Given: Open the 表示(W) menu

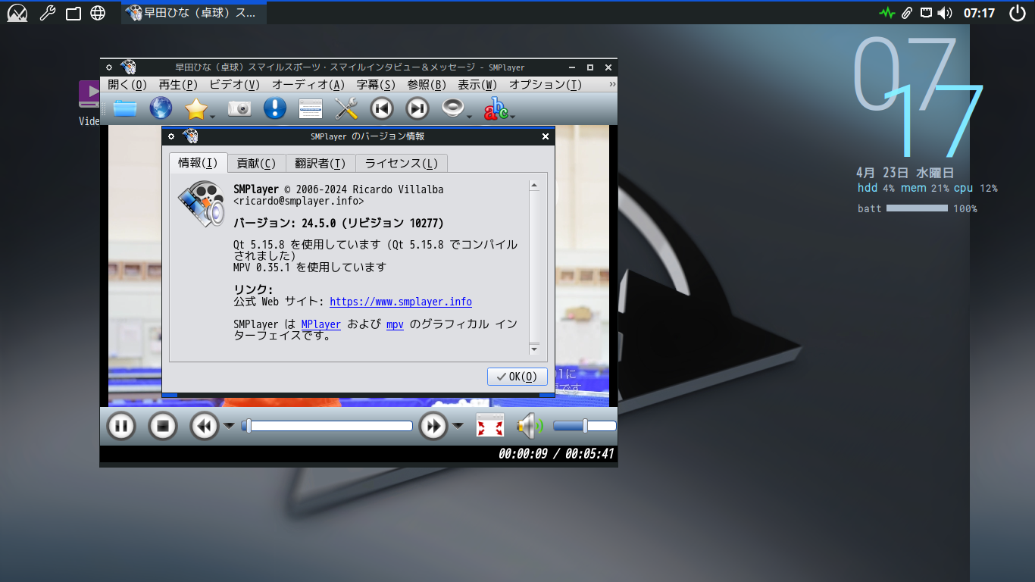Looking at the screenshot, I should pos(477,85).
